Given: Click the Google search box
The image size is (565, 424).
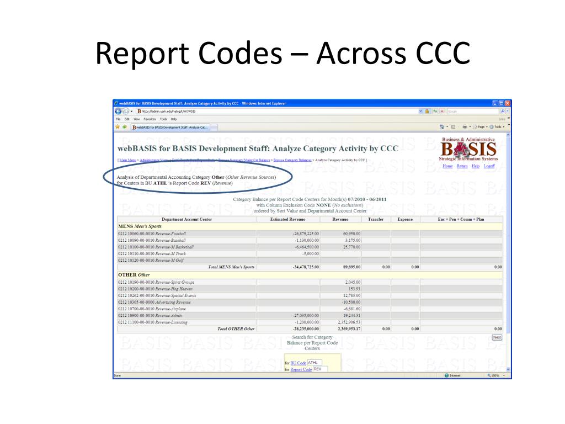Looking at the screenshot, I should click(472, 112).
